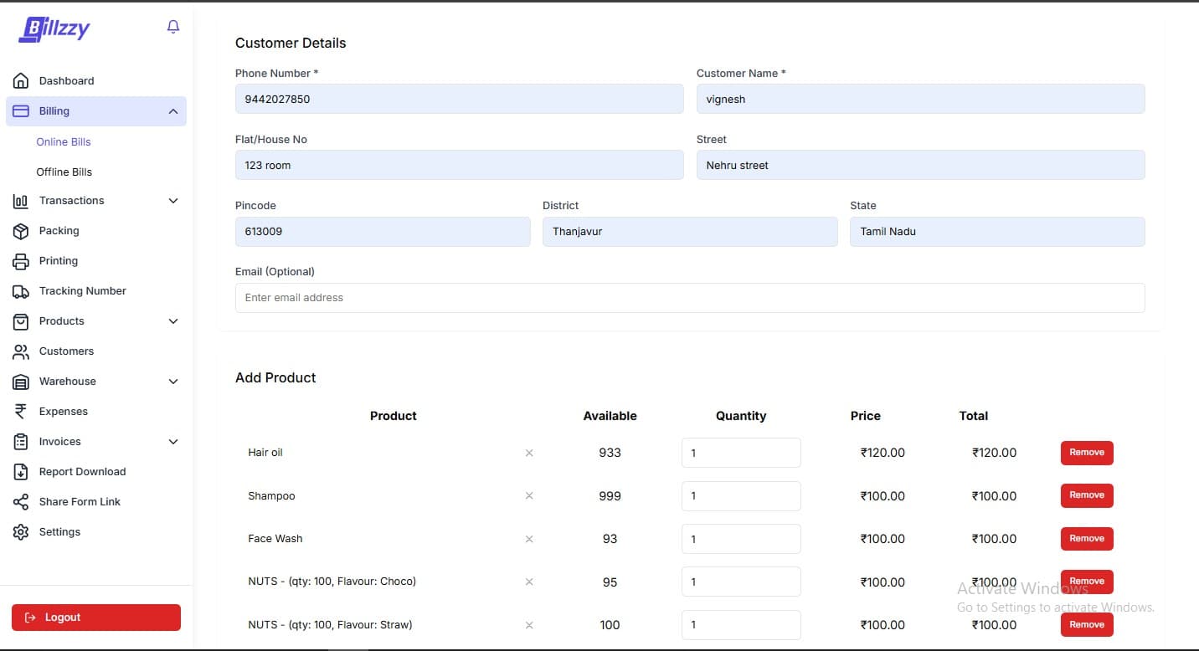The height and width of the screenshot is (651, 1199).
Task: Select Offline Bills in the sidebar
Action: click(x=64, y=172)
